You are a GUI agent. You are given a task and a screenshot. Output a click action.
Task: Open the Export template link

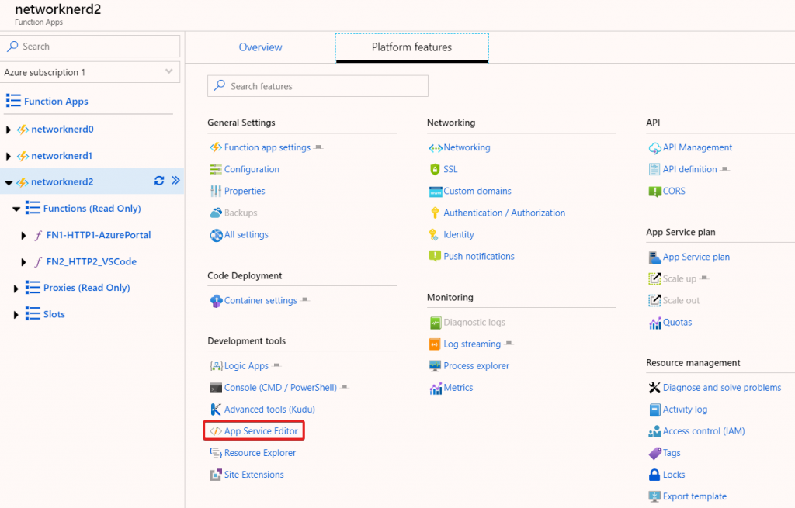695,496
